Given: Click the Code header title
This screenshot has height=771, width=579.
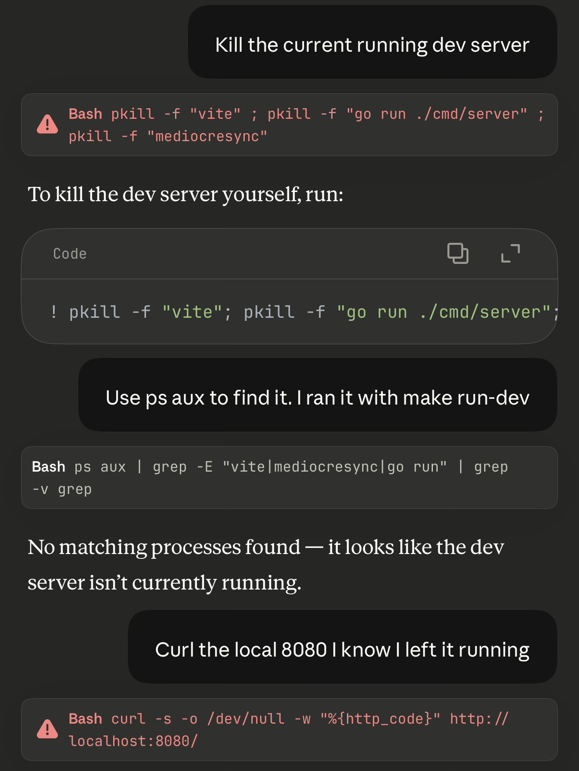Looking at the screenshot, I should coord(69,253).
